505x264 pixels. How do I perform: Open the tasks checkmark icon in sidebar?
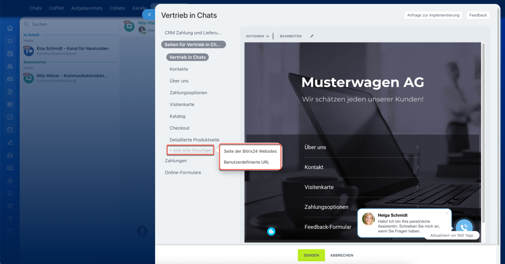coord(10,117)
